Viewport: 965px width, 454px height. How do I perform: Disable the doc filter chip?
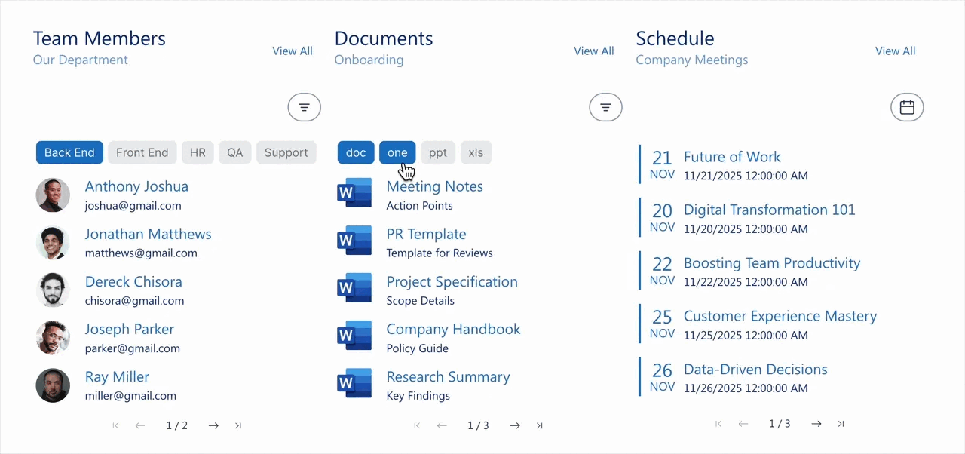[x=355, y=152]
